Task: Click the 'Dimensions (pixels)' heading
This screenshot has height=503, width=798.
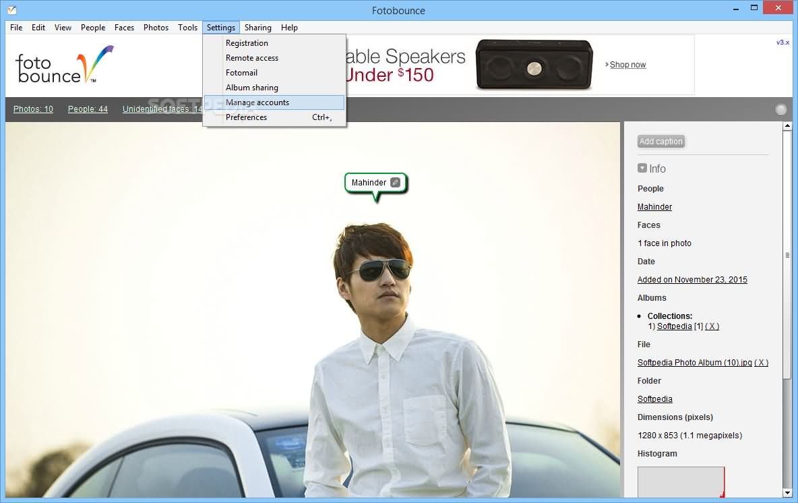Action: click(x=675, y=417)
